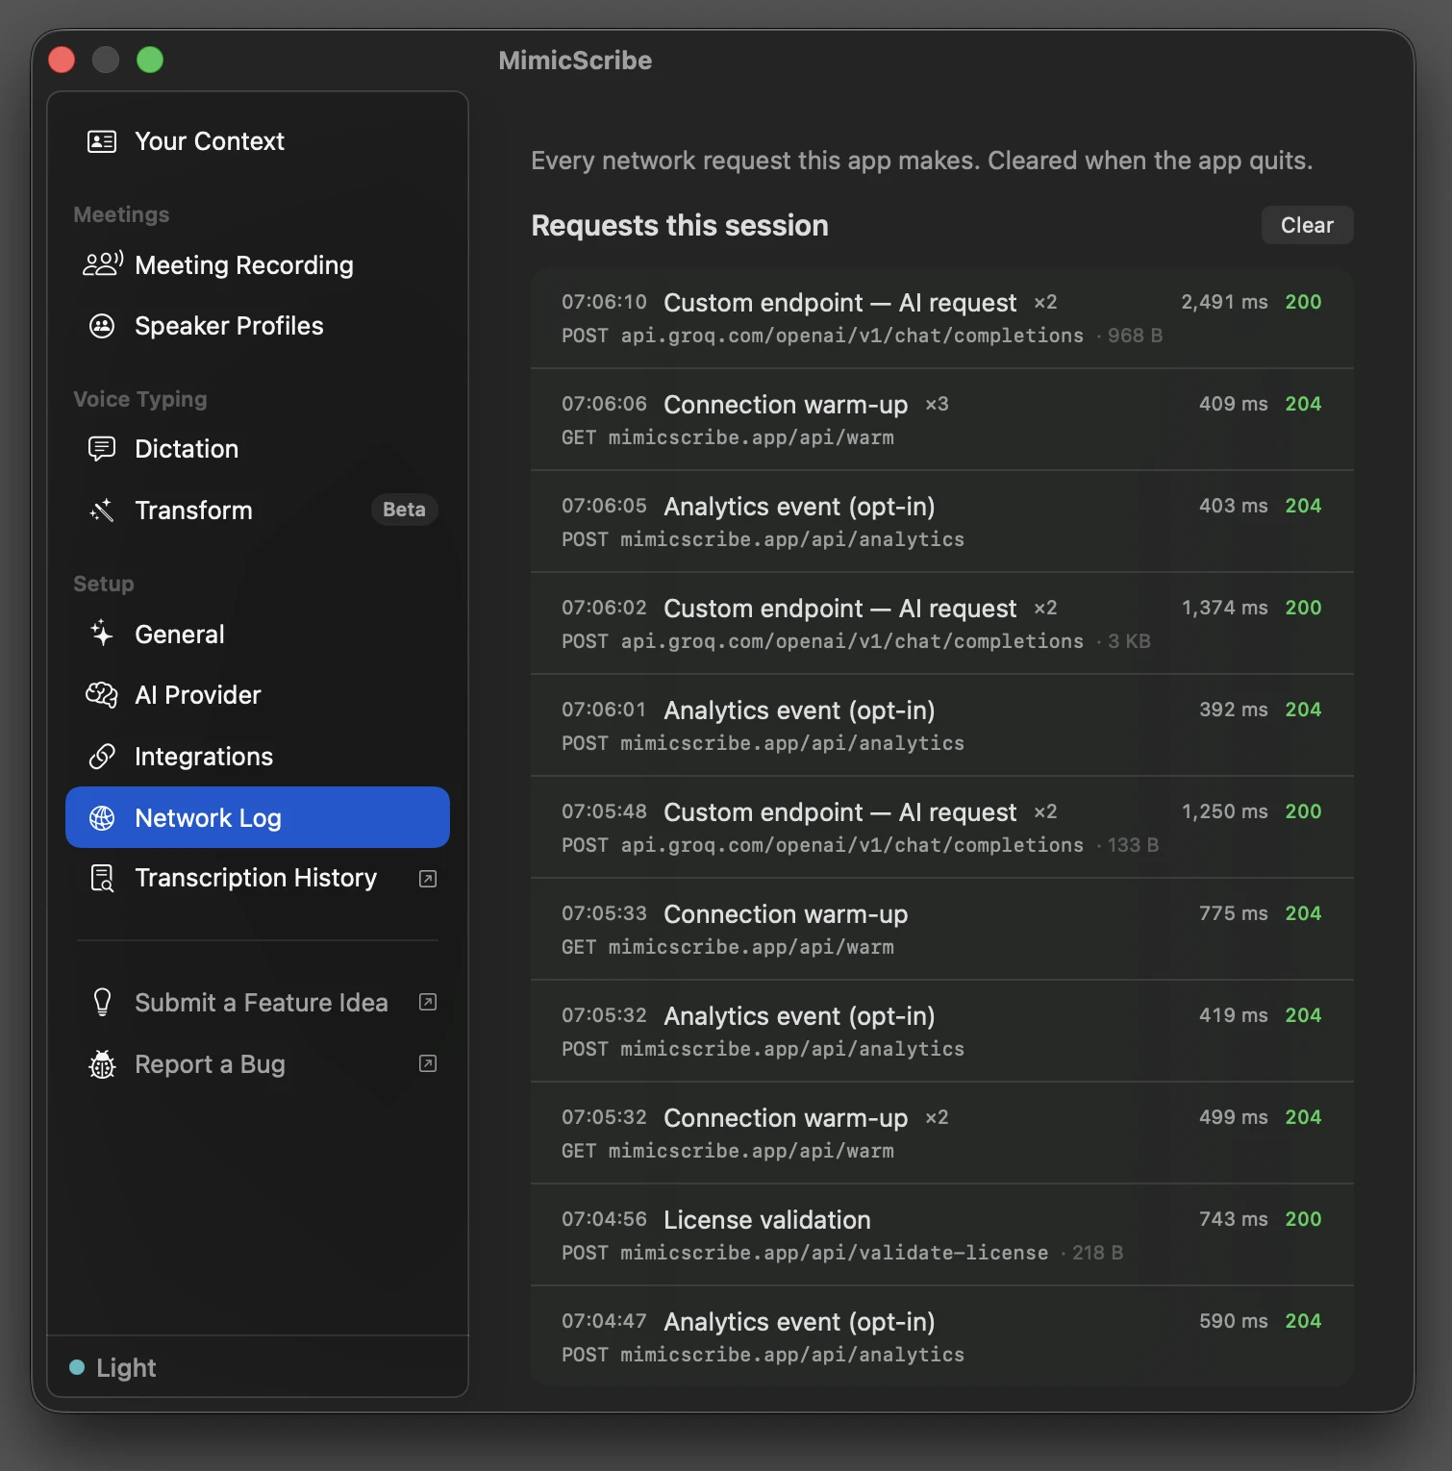Click the General sparkle icon
Image resolution: width=1452 pixels, height=1471 pixels.
coord(102,634)
